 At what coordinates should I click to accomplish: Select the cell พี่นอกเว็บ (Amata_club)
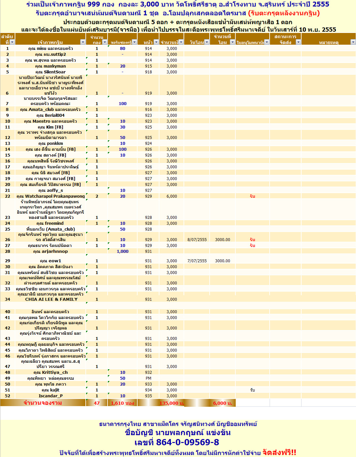(x=51, y=229)
